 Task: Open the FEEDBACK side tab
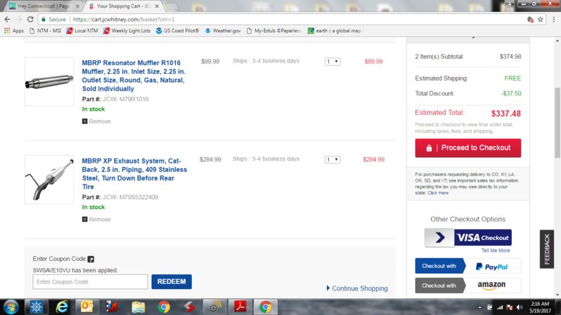click(547, 249)
